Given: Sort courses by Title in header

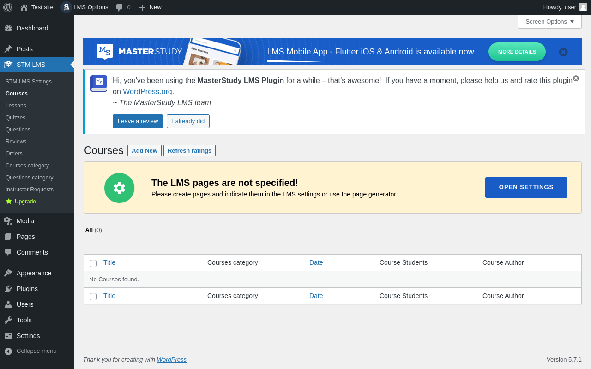Looking at the screenshot, I should click(x=109, y=262).
